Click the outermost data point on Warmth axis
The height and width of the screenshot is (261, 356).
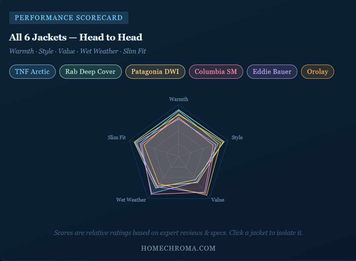pyautogui.click(x=179, y=110)
